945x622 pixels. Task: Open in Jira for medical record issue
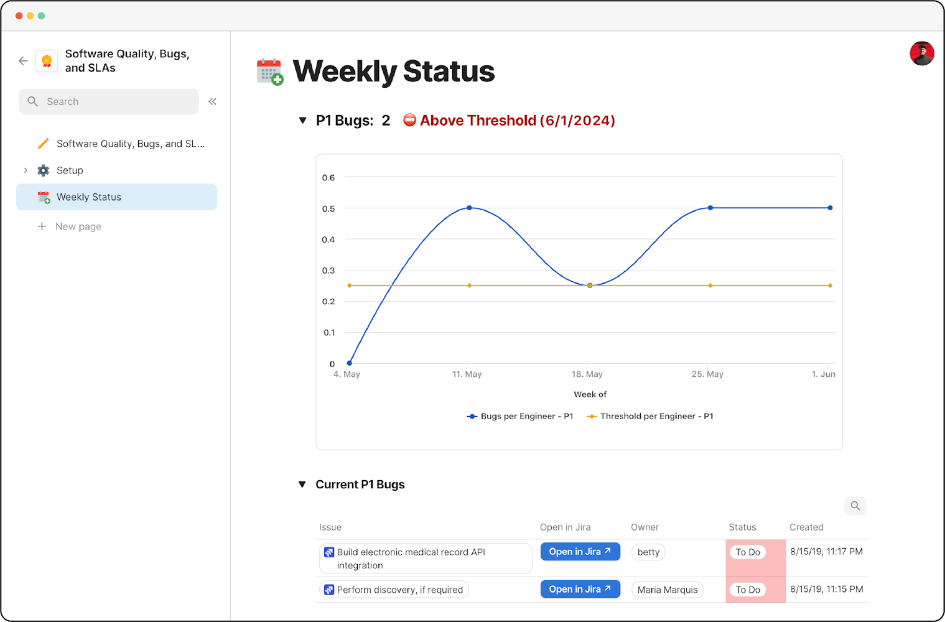coord(580,552)
